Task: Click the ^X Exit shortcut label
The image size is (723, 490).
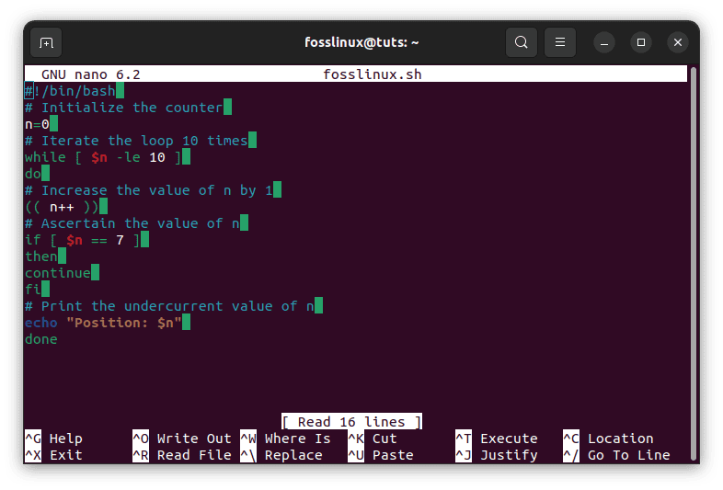Action: point(53,455)
